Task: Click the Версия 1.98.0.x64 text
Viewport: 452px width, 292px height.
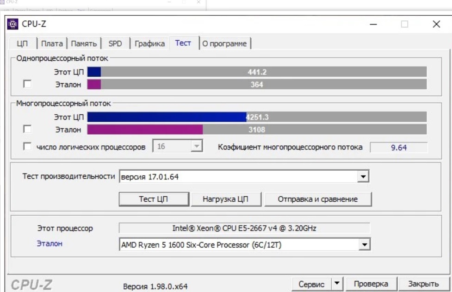Action: tap(155, 286)
